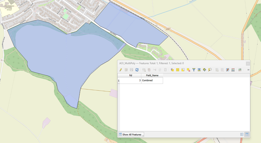This screenshot has width=261, height=143.
Task: Select all features in the table
Action: click(x=178, y=70)
